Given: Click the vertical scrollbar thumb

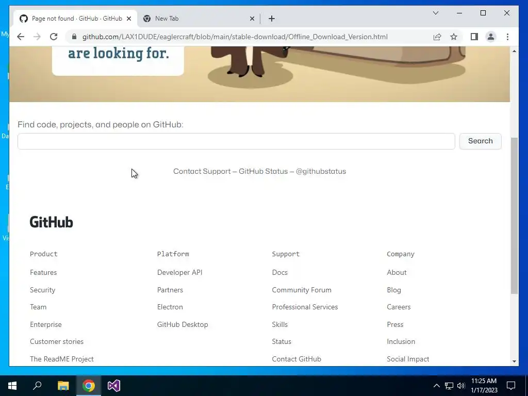Looking at the screenshot, I should click(x=514, y=216).
